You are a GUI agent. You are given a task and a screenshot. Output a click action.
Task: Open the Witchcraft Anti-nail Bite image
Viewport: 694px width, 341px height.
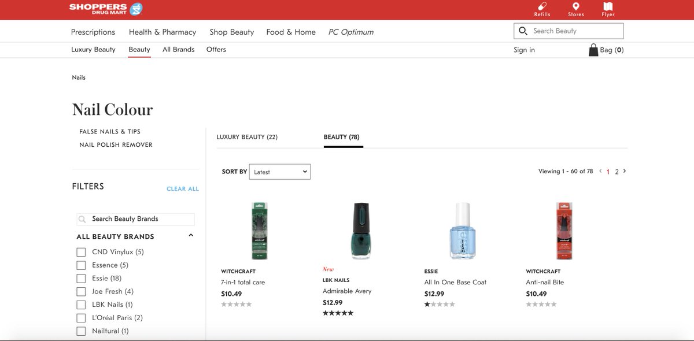[x=564, y=231]
